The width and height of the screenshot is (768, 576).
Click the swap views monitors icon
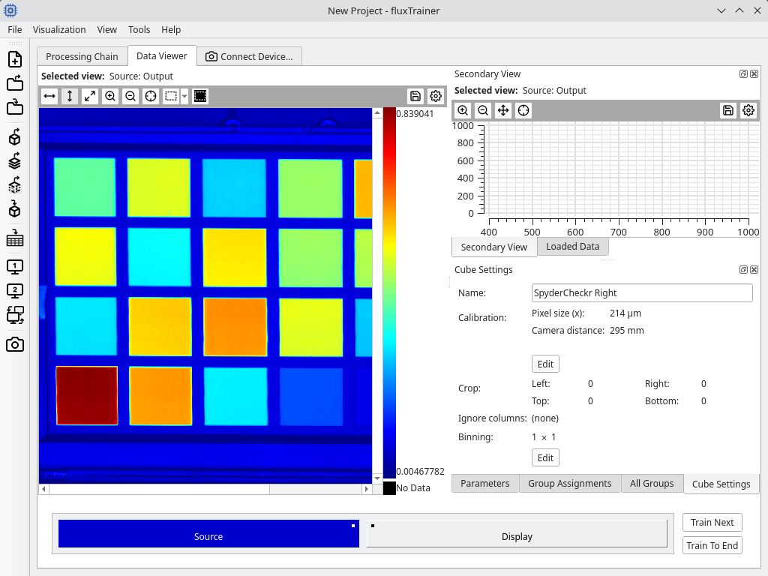point(15,315)
